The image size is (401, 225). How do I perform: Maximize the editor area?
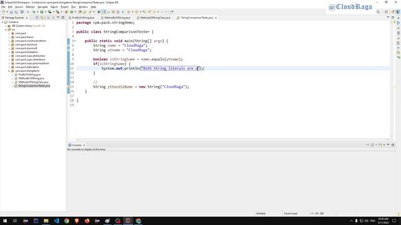tap(393, 17)
